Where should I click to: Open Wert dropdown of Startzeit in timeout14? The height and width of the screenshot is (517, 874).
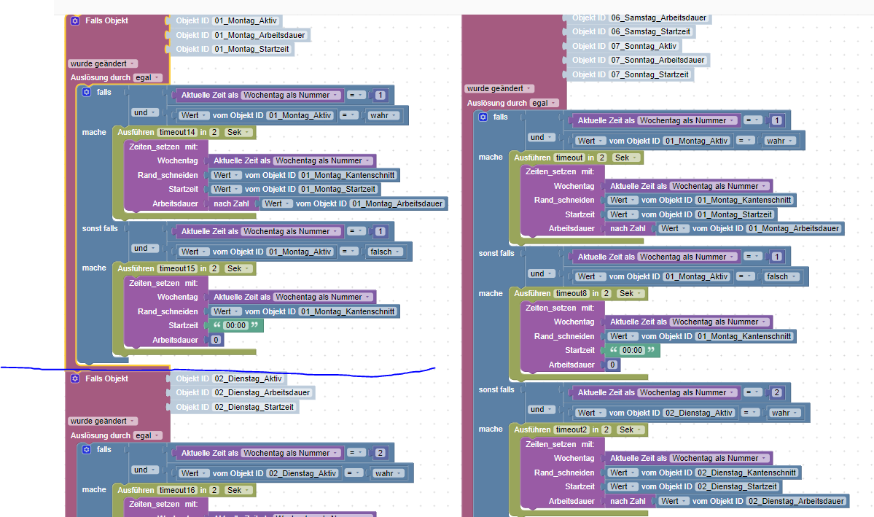pos(226,190)
